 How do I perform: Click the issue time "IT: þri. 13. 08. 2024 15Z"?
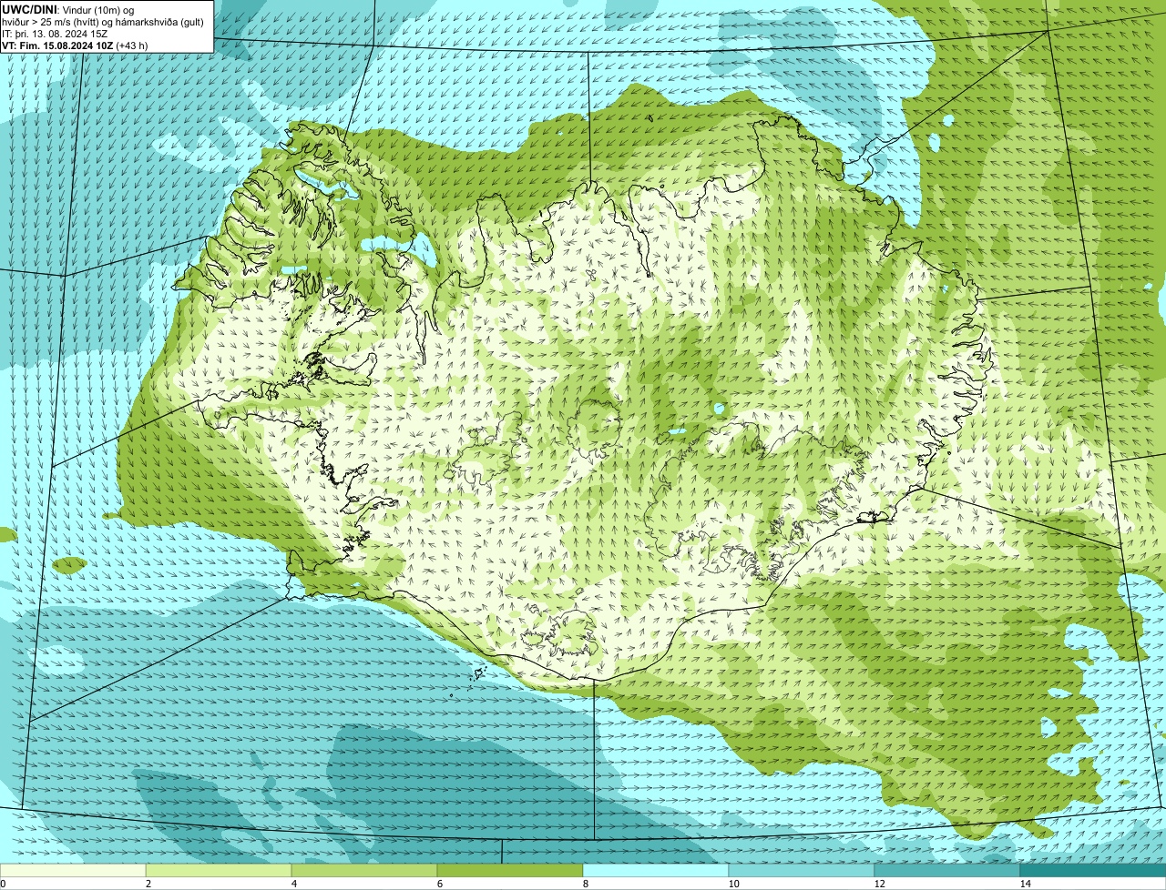(56, 33)
